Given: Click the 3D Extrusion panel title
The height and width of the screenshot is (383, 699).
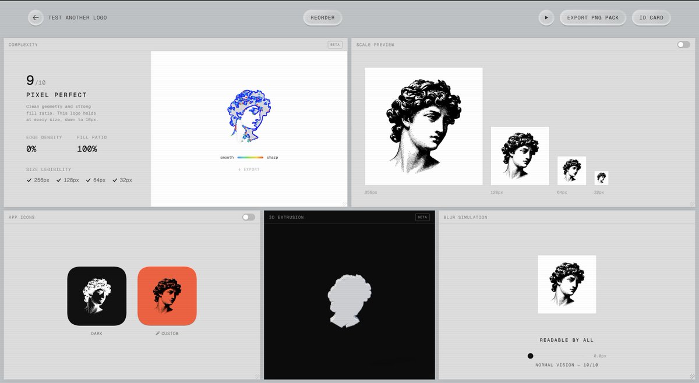Looking at the screenshot, I should click(x=286, y=217).
